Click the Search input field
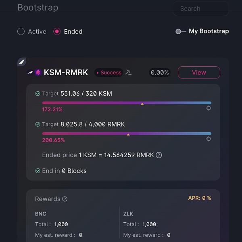The width and height of the screenshot is (242, 242). pyautogui.click(x=201, y=9)
